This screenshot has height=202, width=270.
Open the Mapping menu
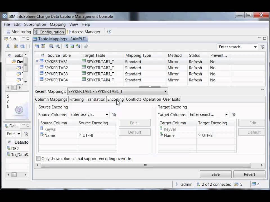coord(58,24)
